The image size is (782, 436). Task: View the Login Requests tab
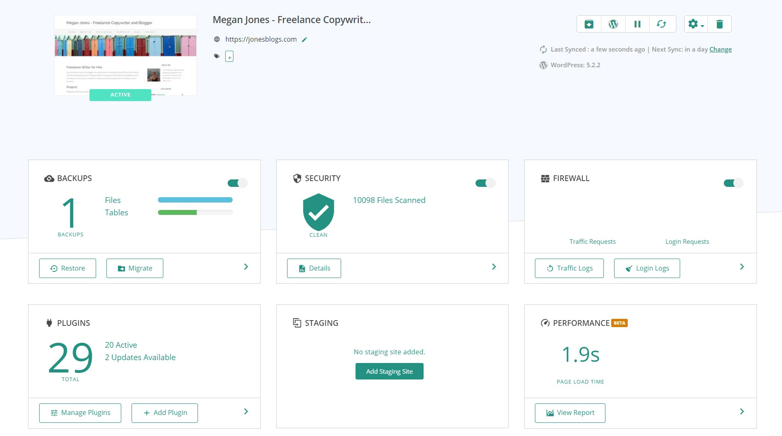(x=687, y=241)
